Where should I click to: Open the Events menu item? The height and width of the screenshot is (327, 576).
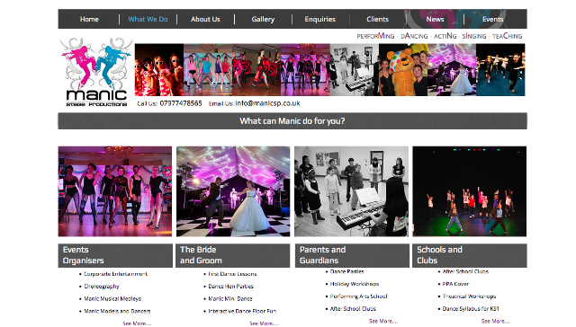492,19
